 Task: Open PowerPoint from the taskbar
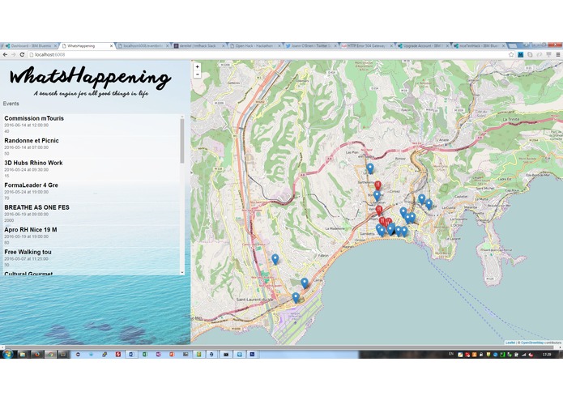pos(172,354)
